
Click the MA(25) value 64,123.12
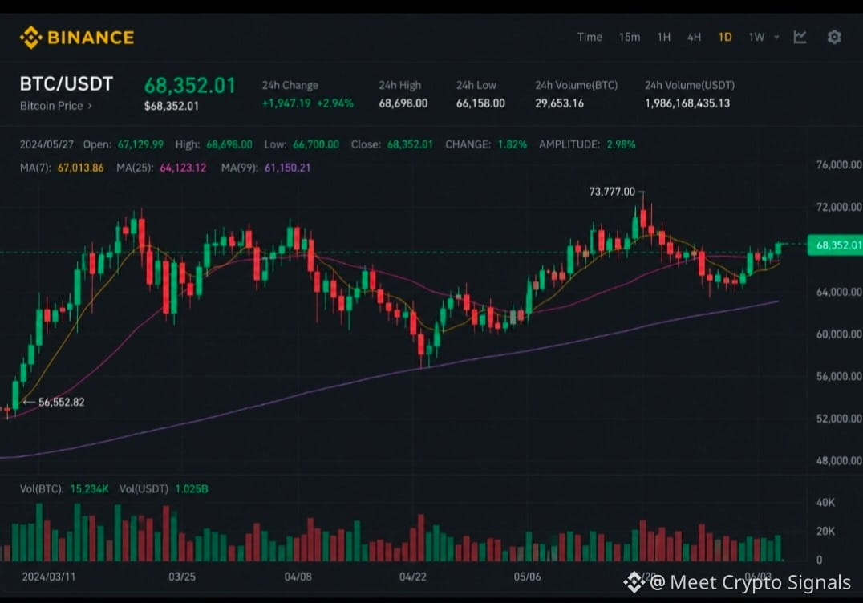pos(183,168)
